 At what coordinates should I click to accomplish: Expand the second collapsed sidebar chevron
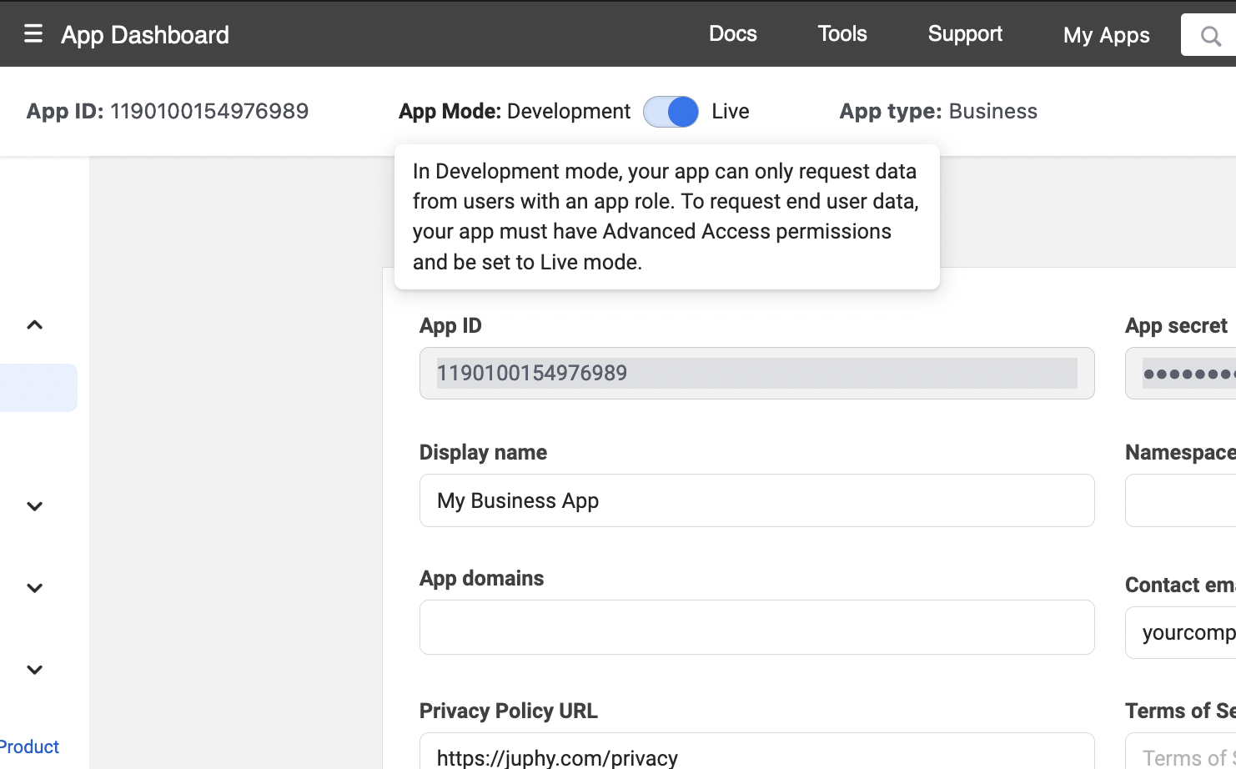[x=34, y=588]
